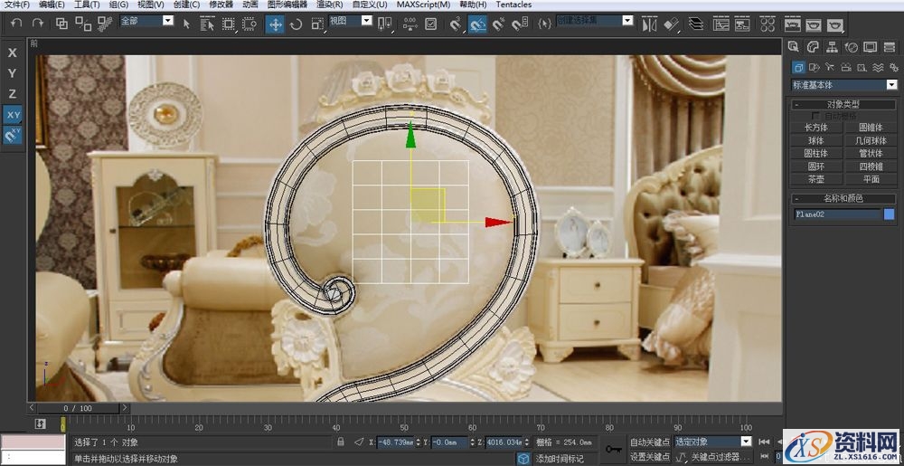The image size is (904, 466).
Task: Open the MAXScript(M) menu
Action: point(423,5)
